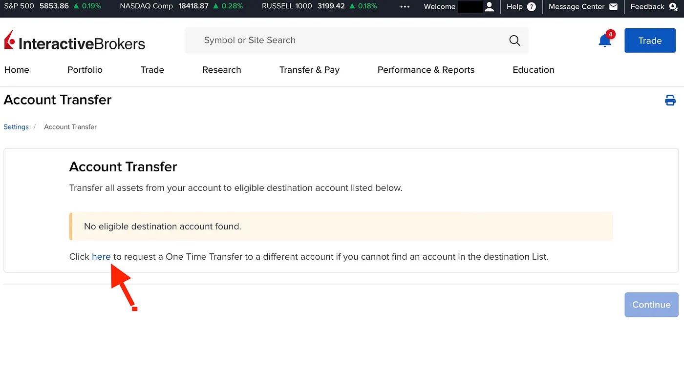Open the Performance & Reports menu

[426, 70]
